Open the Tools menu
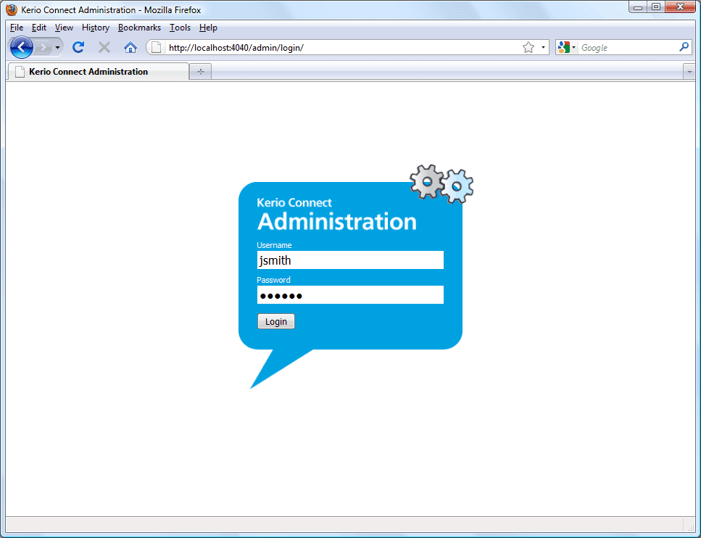This screenshot has height=538, width=701. 181,28
